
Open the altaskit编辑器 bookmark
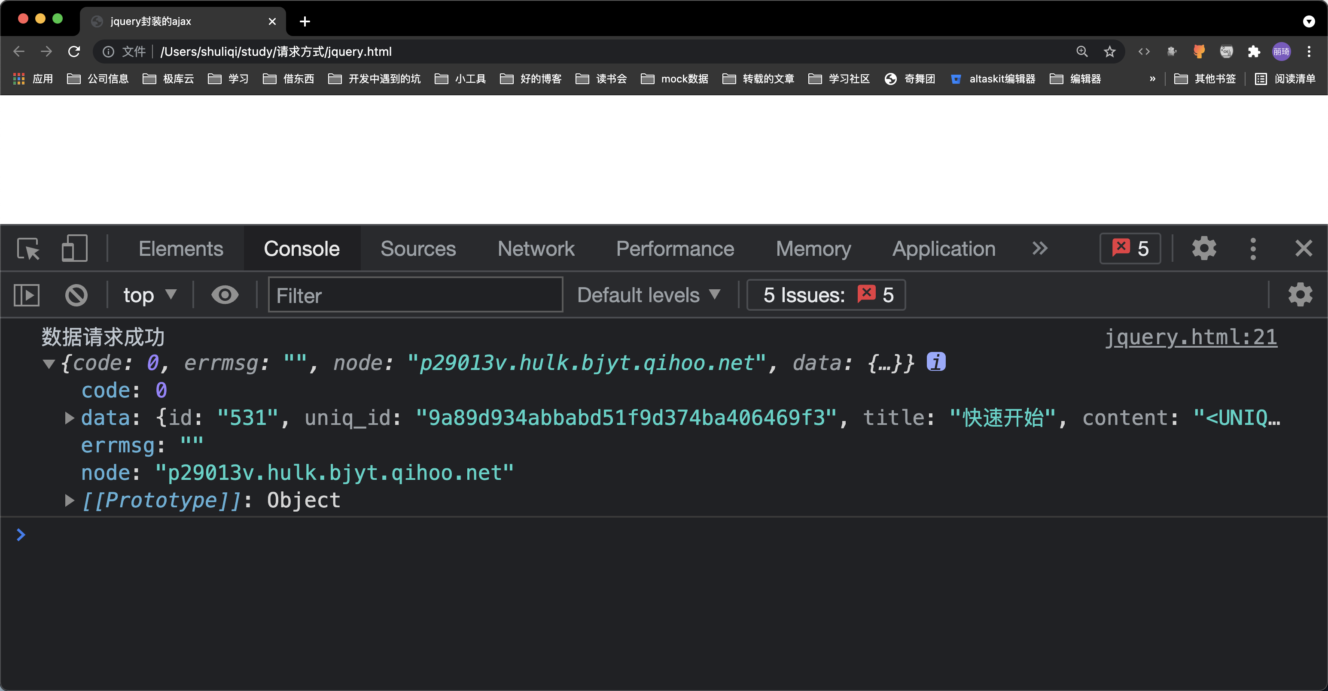click(x=993, y=79)
